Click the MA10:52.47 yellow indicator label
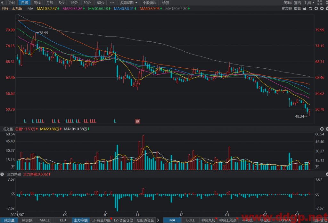Image resolution: width=328 pixels, height=223 pixels. 48,9
